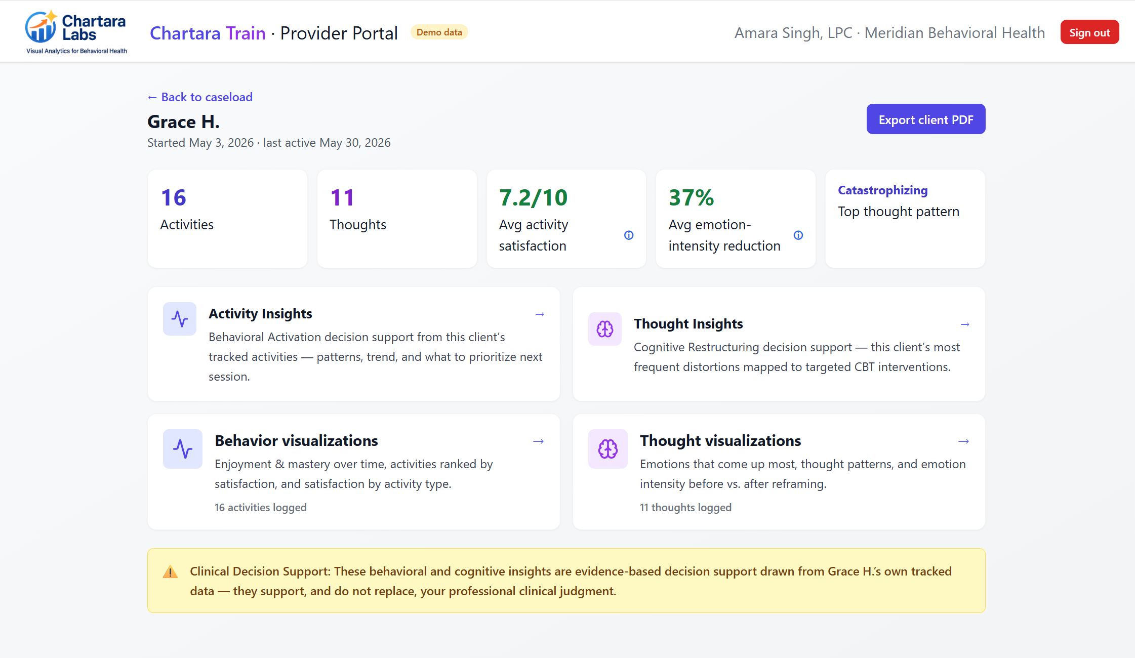Screen dimensions: 1135x658
Task: Click the 'Avg activity satisfaction' label
Action: 533,235
